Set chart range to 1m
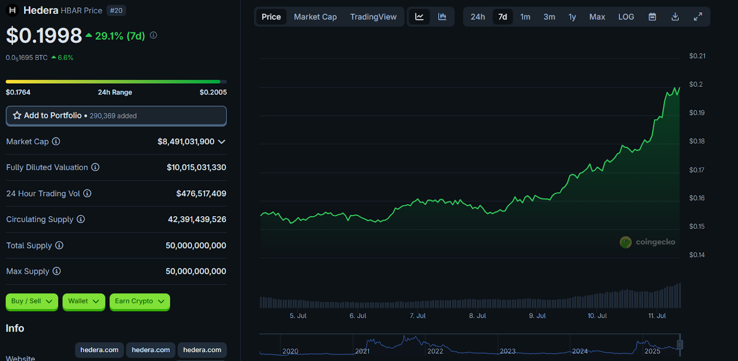738x361 pixels. 525,17
